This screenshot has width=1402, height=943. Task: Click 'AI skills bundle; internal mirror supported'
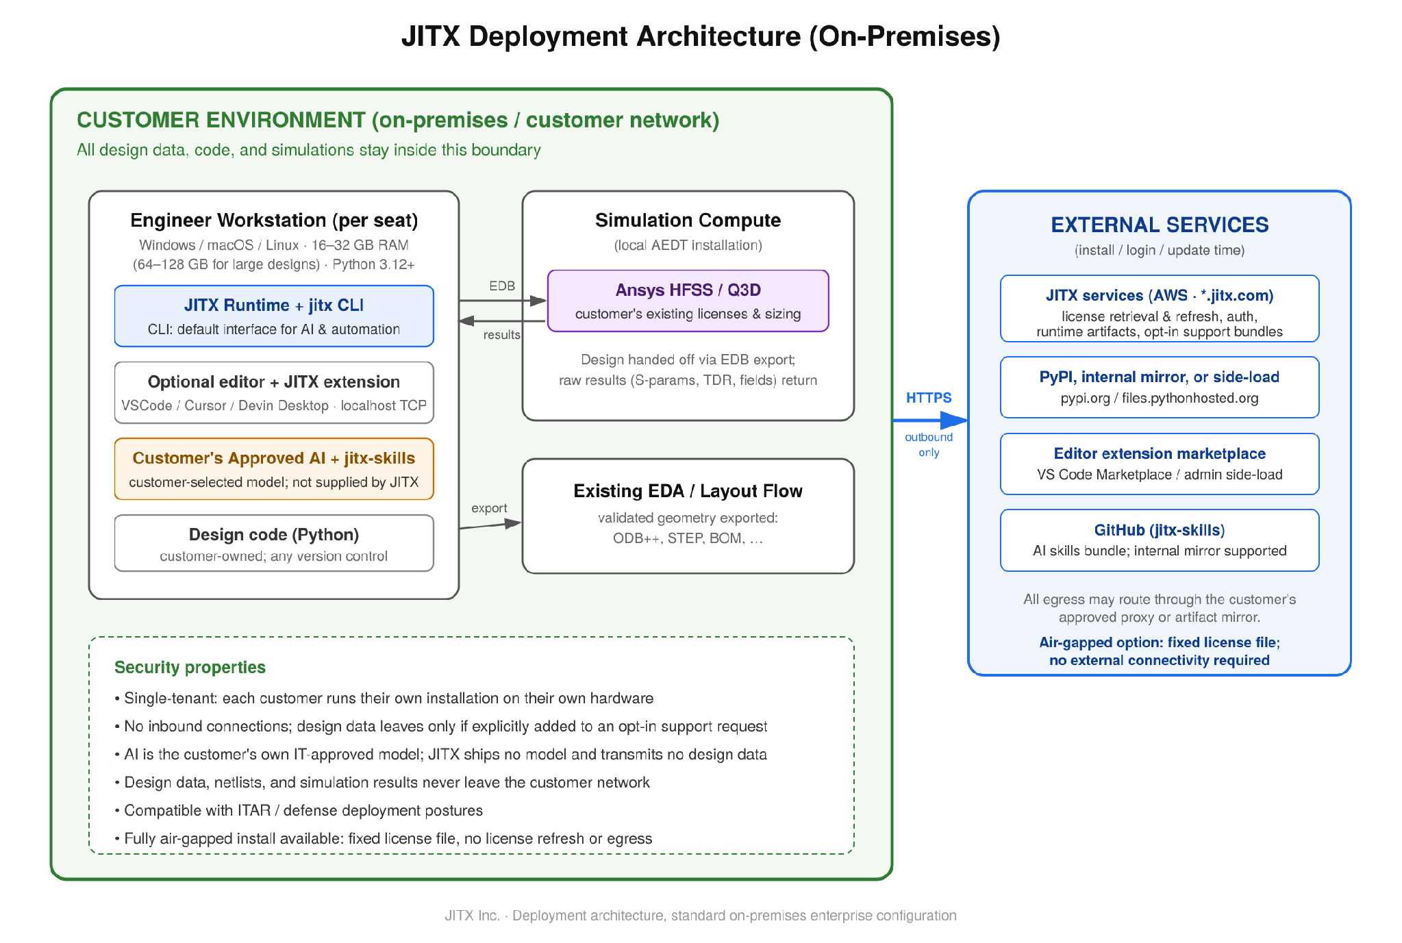pos(1160,551)
